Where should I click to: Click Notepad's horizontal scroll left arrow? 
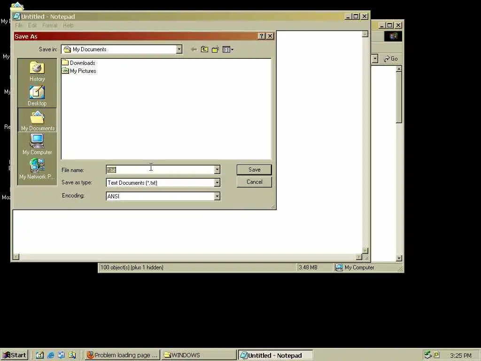(16, 257)
